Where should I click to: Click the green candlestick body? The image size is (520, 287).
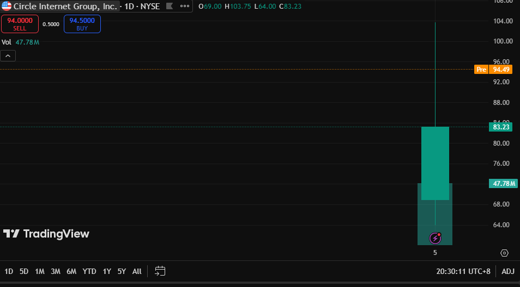coord(435,163)
